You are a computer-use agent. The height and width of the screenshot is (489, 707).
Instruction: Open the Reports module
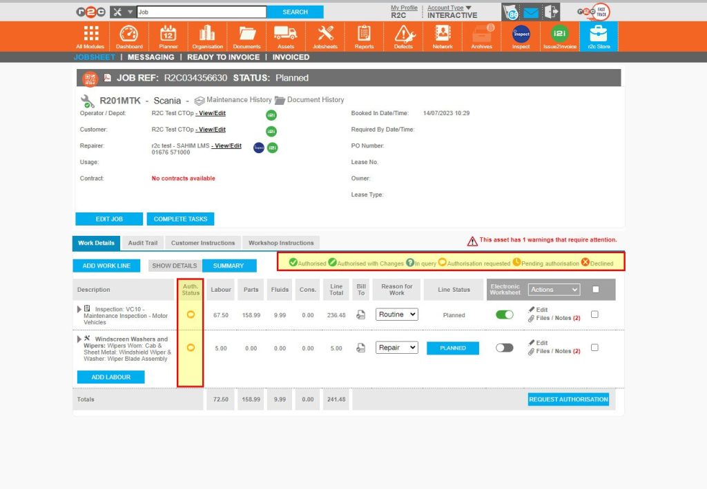[x=364, y=36]
